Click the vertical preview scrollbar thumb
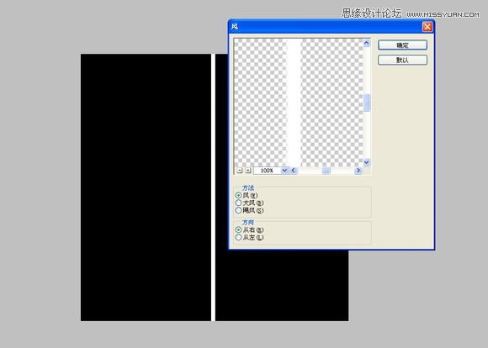 367,103
